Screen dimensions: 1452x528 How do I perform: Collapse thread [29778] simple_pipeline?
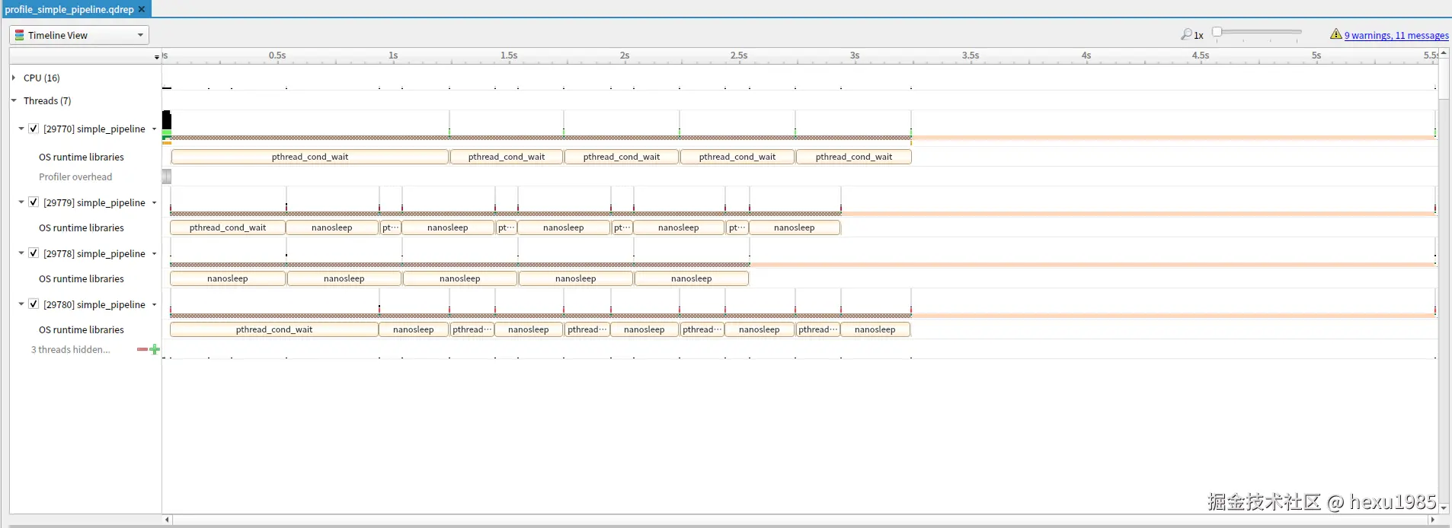[x=21, y=253]
